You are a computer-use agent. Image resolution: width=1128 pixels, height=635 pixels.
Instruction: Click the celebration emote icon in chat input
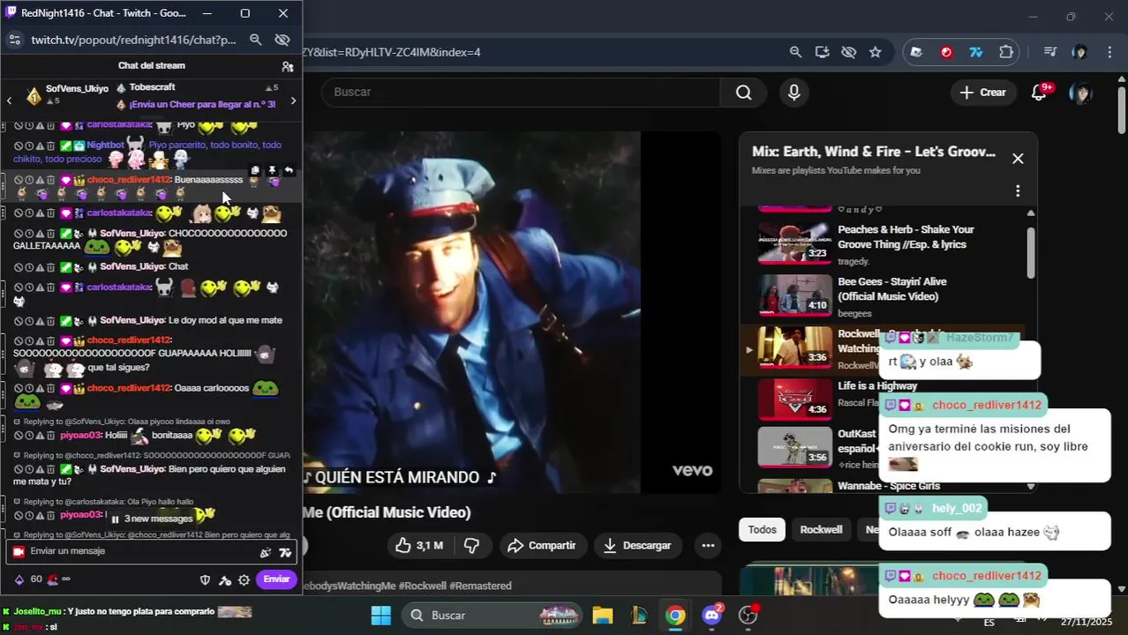tap(266, 552)
